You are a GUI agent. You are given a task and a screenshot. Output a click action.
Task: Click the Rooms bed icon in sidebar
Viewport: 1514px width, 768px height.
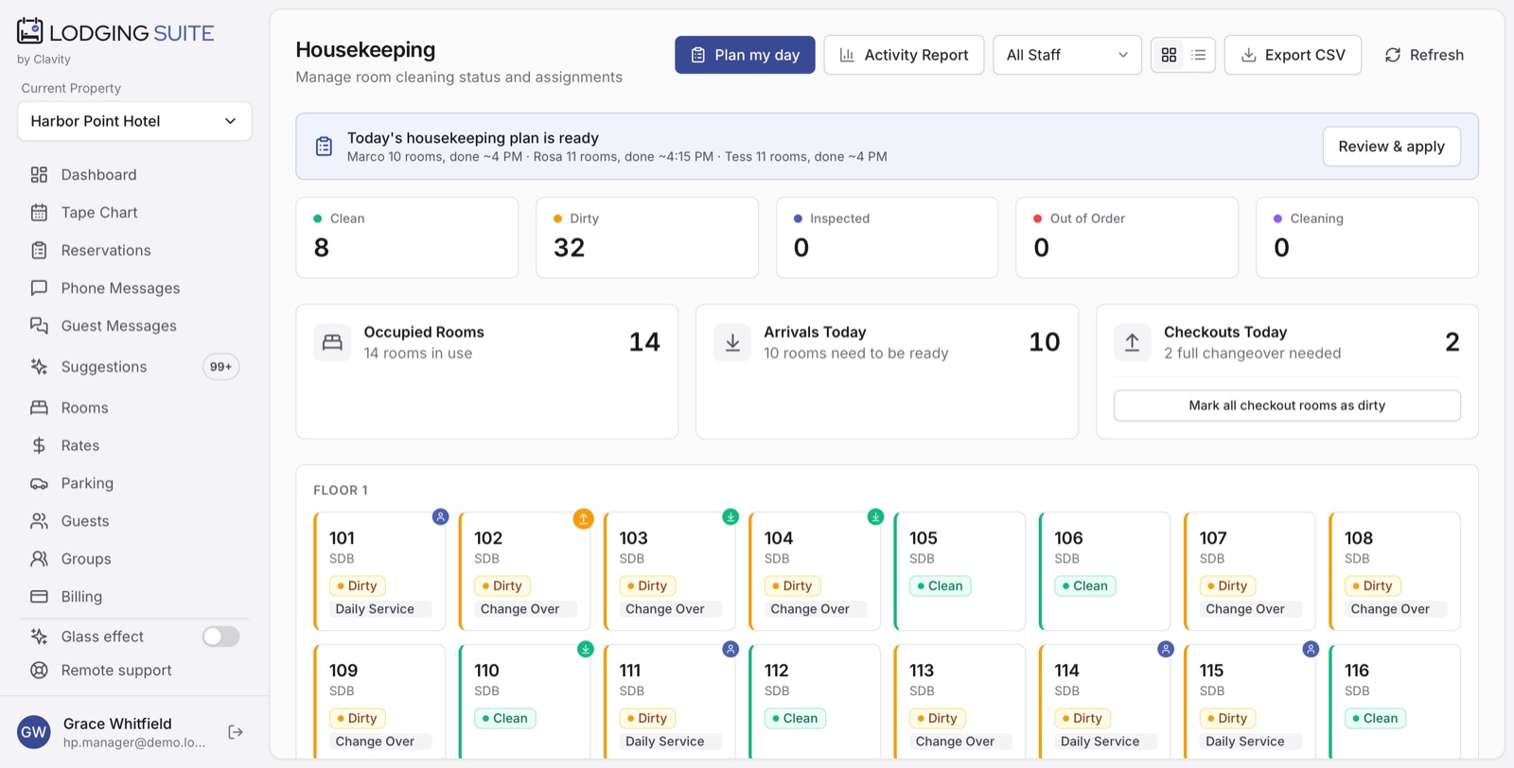coord(39,408)
